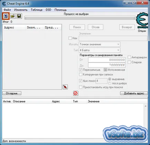This screenshot has width=150, height=145.
Task: Toggle the Hex checkbox
Action: 70,38
